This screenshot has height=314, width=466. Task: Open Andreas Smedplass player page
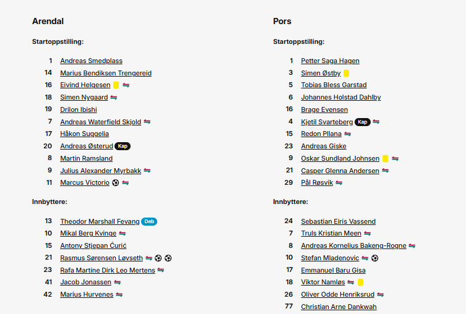click(91, 61)
